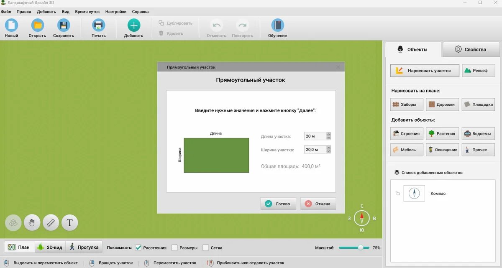Click the Нарисовать участок button
The image size is (502, 268).
425,71
